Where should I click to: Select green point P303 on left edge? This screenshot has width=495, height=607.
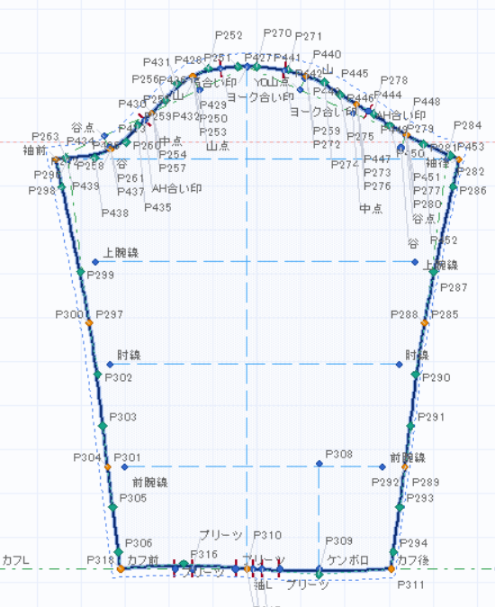point(103,426)
